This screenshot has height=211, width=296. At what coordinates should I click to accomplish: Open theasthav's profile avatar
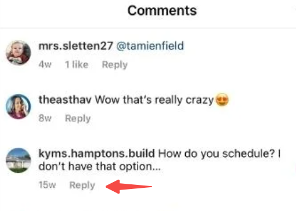18,107
